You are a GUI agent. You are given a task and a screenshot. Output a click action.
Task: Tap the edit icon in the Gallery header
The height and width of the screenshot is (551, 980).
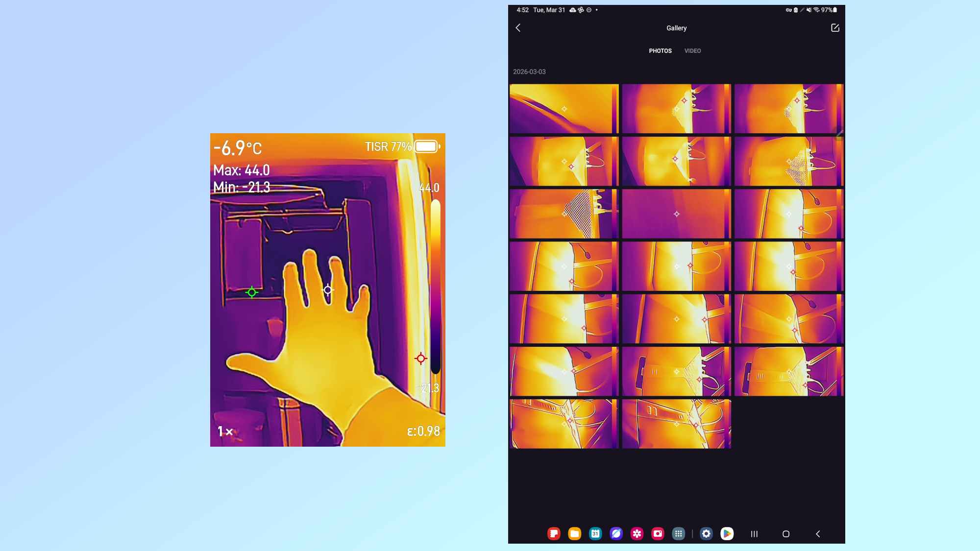[x=835, y=28]
